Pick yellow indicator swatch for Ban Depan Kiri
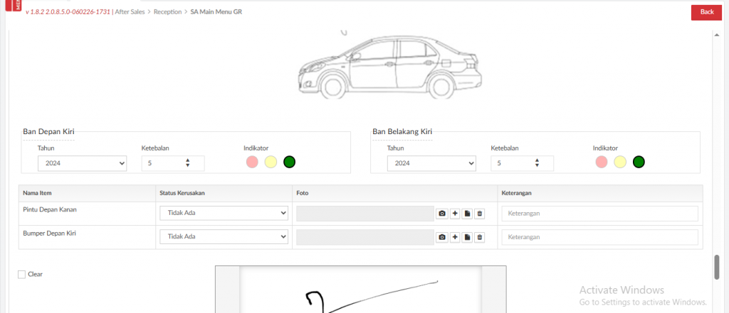Screen dimensions: 729x313 [x=271, y=163]
